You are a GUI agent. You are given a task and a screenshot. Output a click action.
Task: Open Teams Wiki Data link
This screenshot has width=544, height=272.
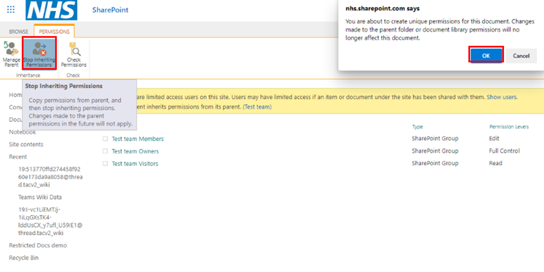coord(40,197)
